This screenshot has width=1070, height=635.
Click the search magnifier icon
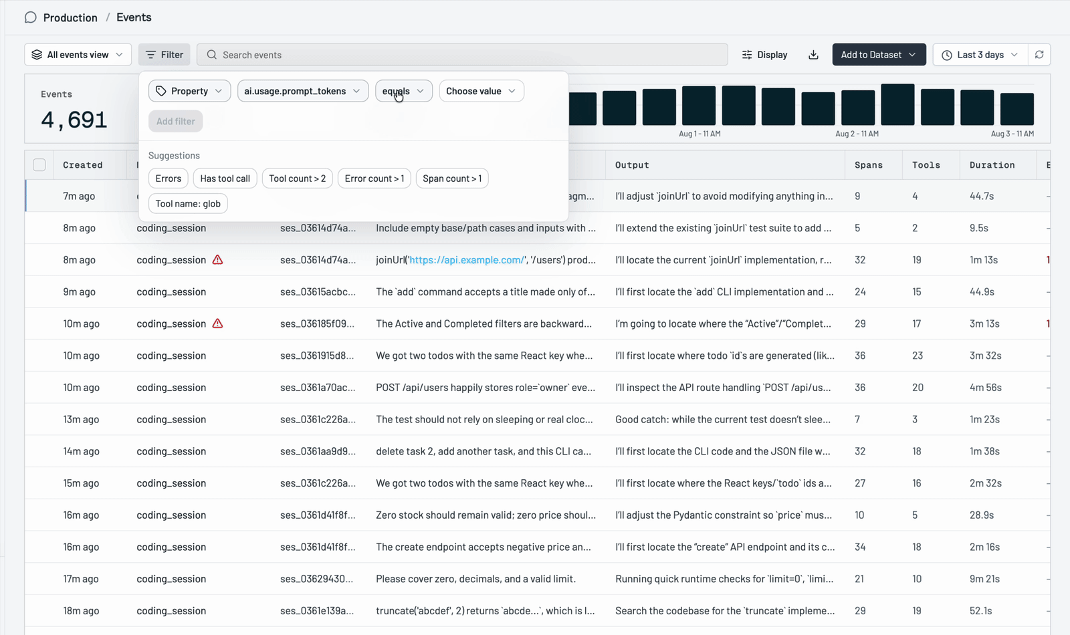click(212, 55)
